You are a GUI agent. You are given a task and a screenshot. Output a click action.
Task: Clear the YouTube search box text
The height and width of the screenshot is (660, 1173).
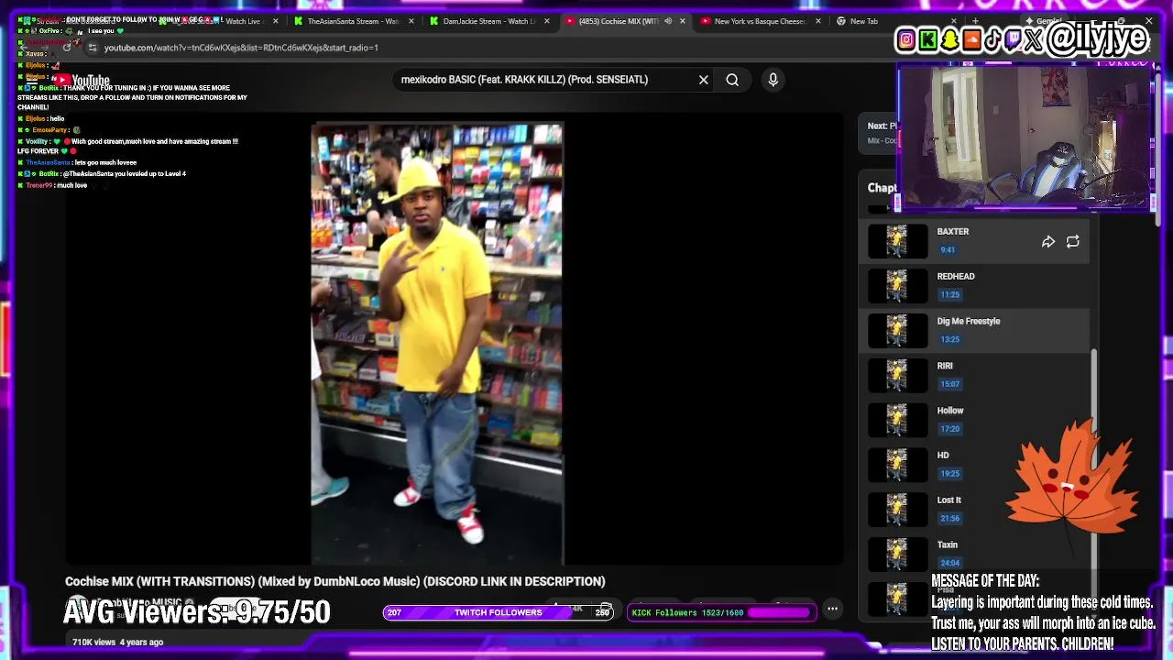point(704,80)
